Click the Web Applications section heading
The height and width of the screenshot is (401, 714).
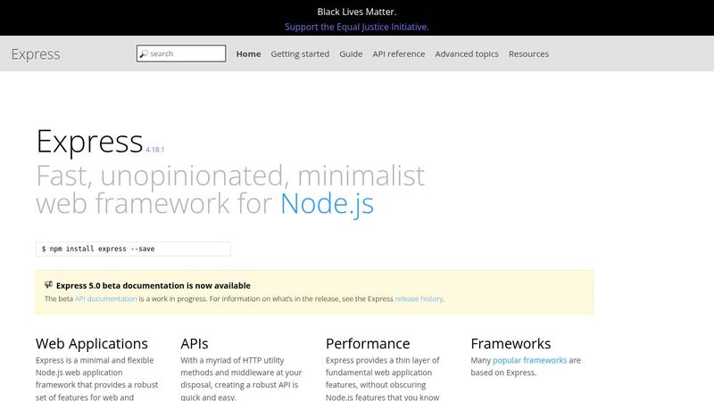92,343
